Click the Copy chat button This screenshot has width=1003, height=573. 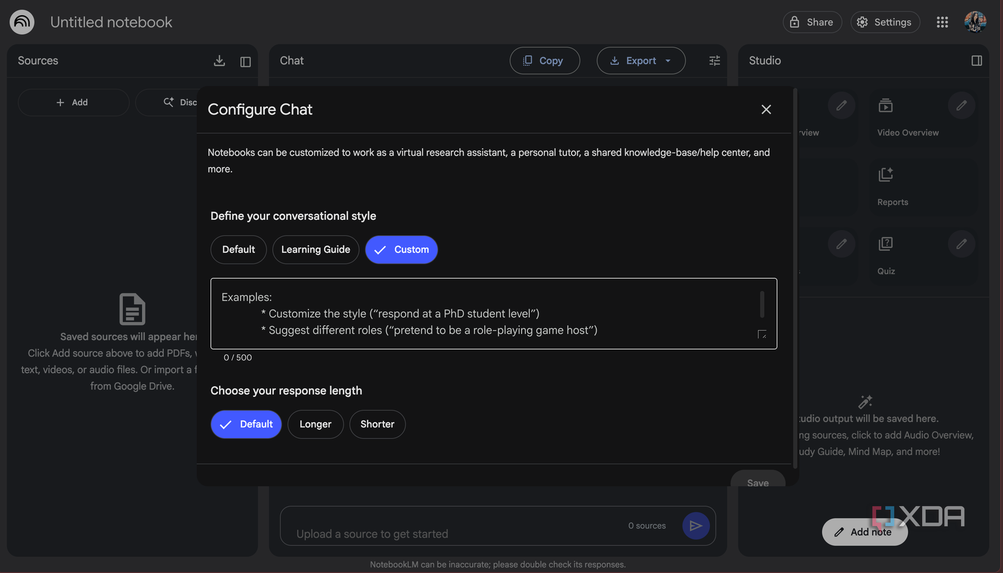545,61
